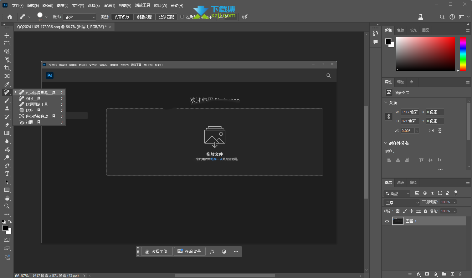Open the brush size picker dropdown arrow
Image resolution: width=472 pixels, height=278 pixels.
(46, 17)
